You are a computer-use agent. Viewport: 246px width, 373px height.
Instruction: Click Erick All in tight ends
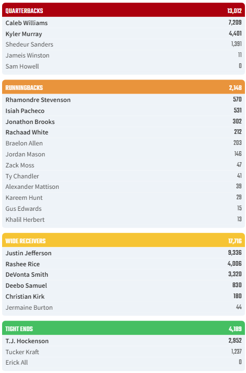pos(123,363)
